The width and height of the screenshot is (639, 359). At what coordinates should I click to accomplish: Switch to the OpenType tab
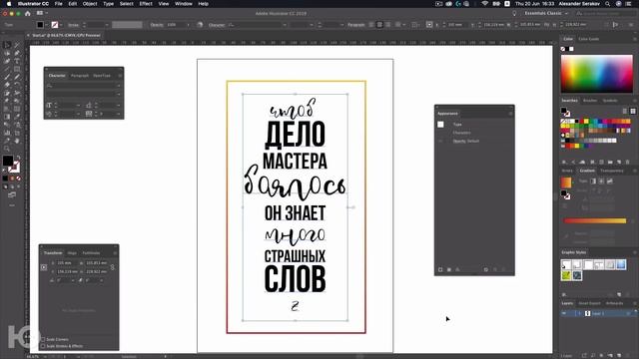(x=102, y=76)
